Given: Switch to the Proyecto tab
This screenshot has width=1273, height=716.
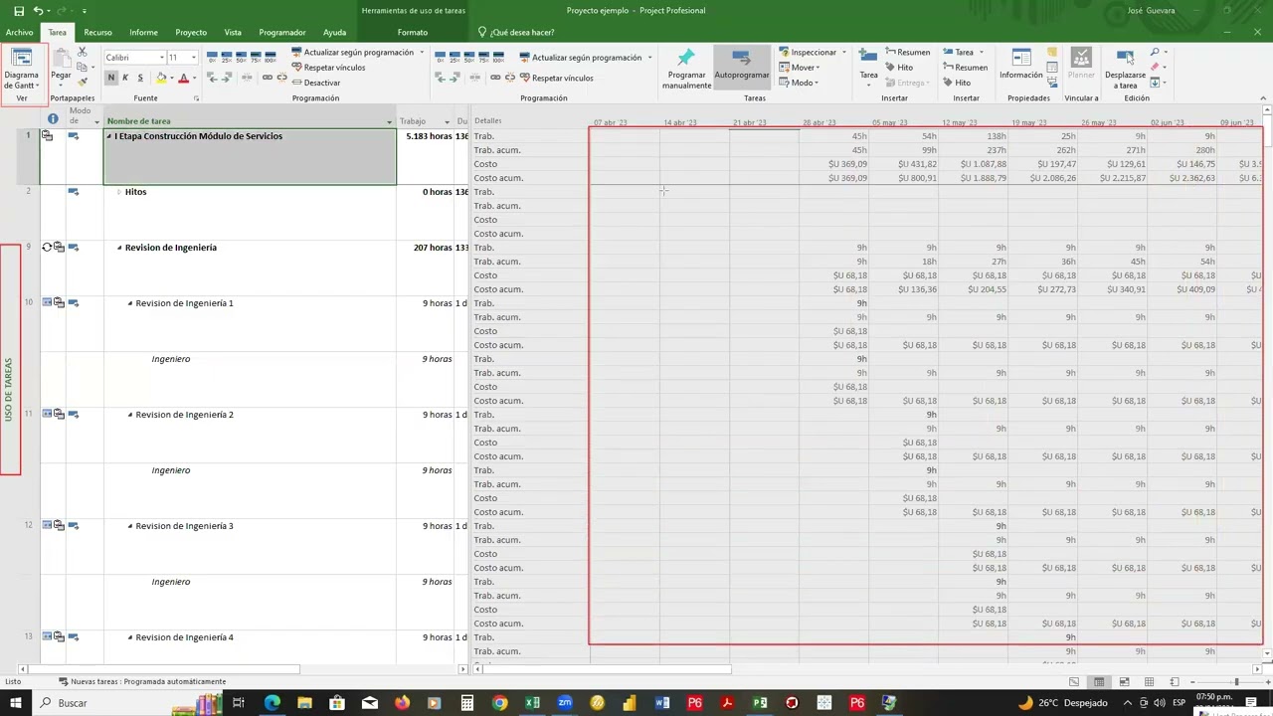Looking at the screenshot, I should point(191,32).
